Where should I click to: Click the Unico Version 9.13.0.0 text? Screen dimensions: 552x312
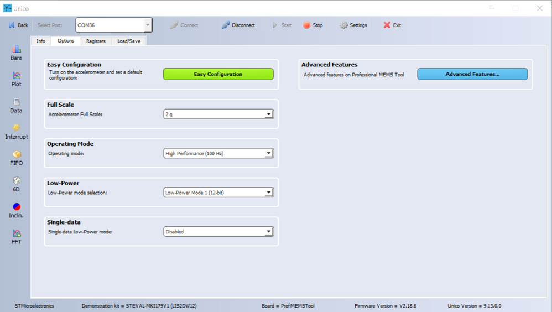pyautogui.click(x=474, y=306)
